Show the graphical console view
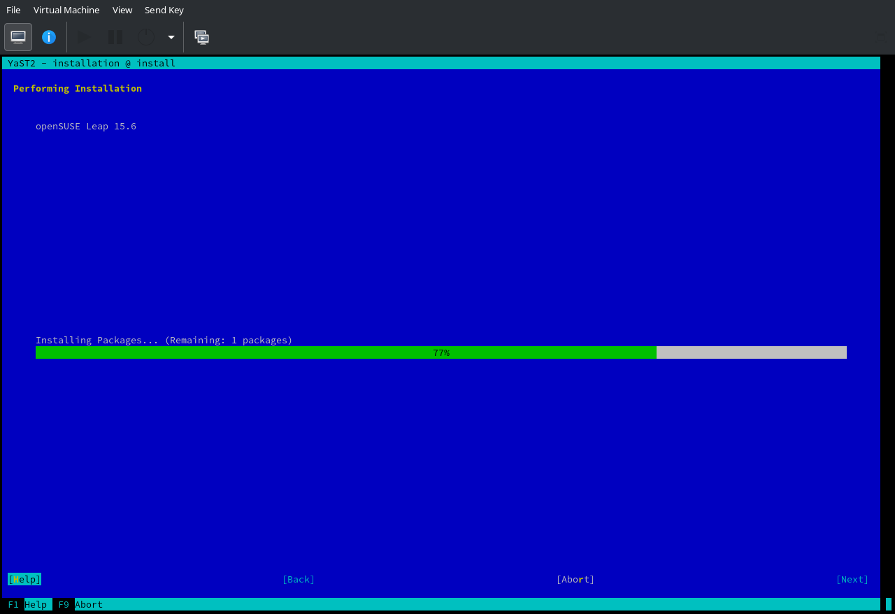This screenshot has height=614, width=895. click(18, 37)
